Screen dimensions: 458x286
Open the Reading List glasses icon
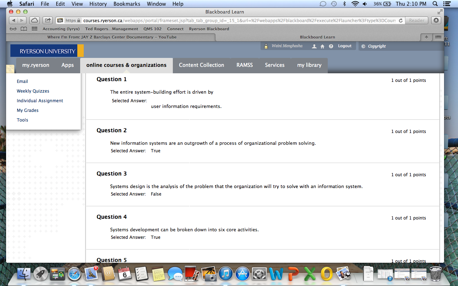[13, 29]
